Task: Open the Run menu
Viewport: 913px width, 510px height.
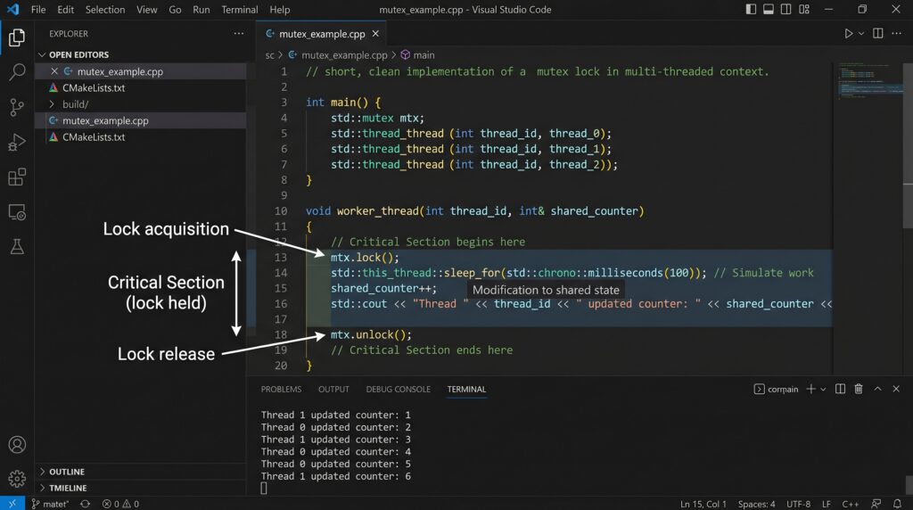Action: (202, 9)
